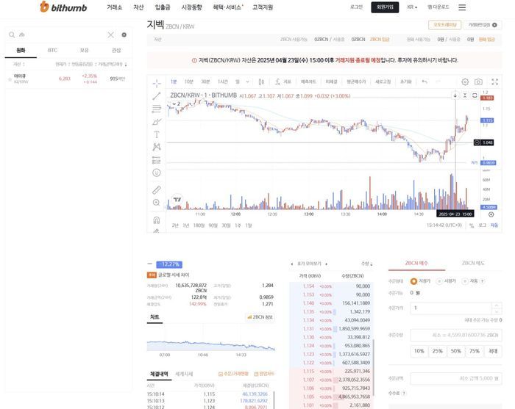Open the 거래소 menu in the top navigation
The image size is (515, 409).
tap(114, 7)
